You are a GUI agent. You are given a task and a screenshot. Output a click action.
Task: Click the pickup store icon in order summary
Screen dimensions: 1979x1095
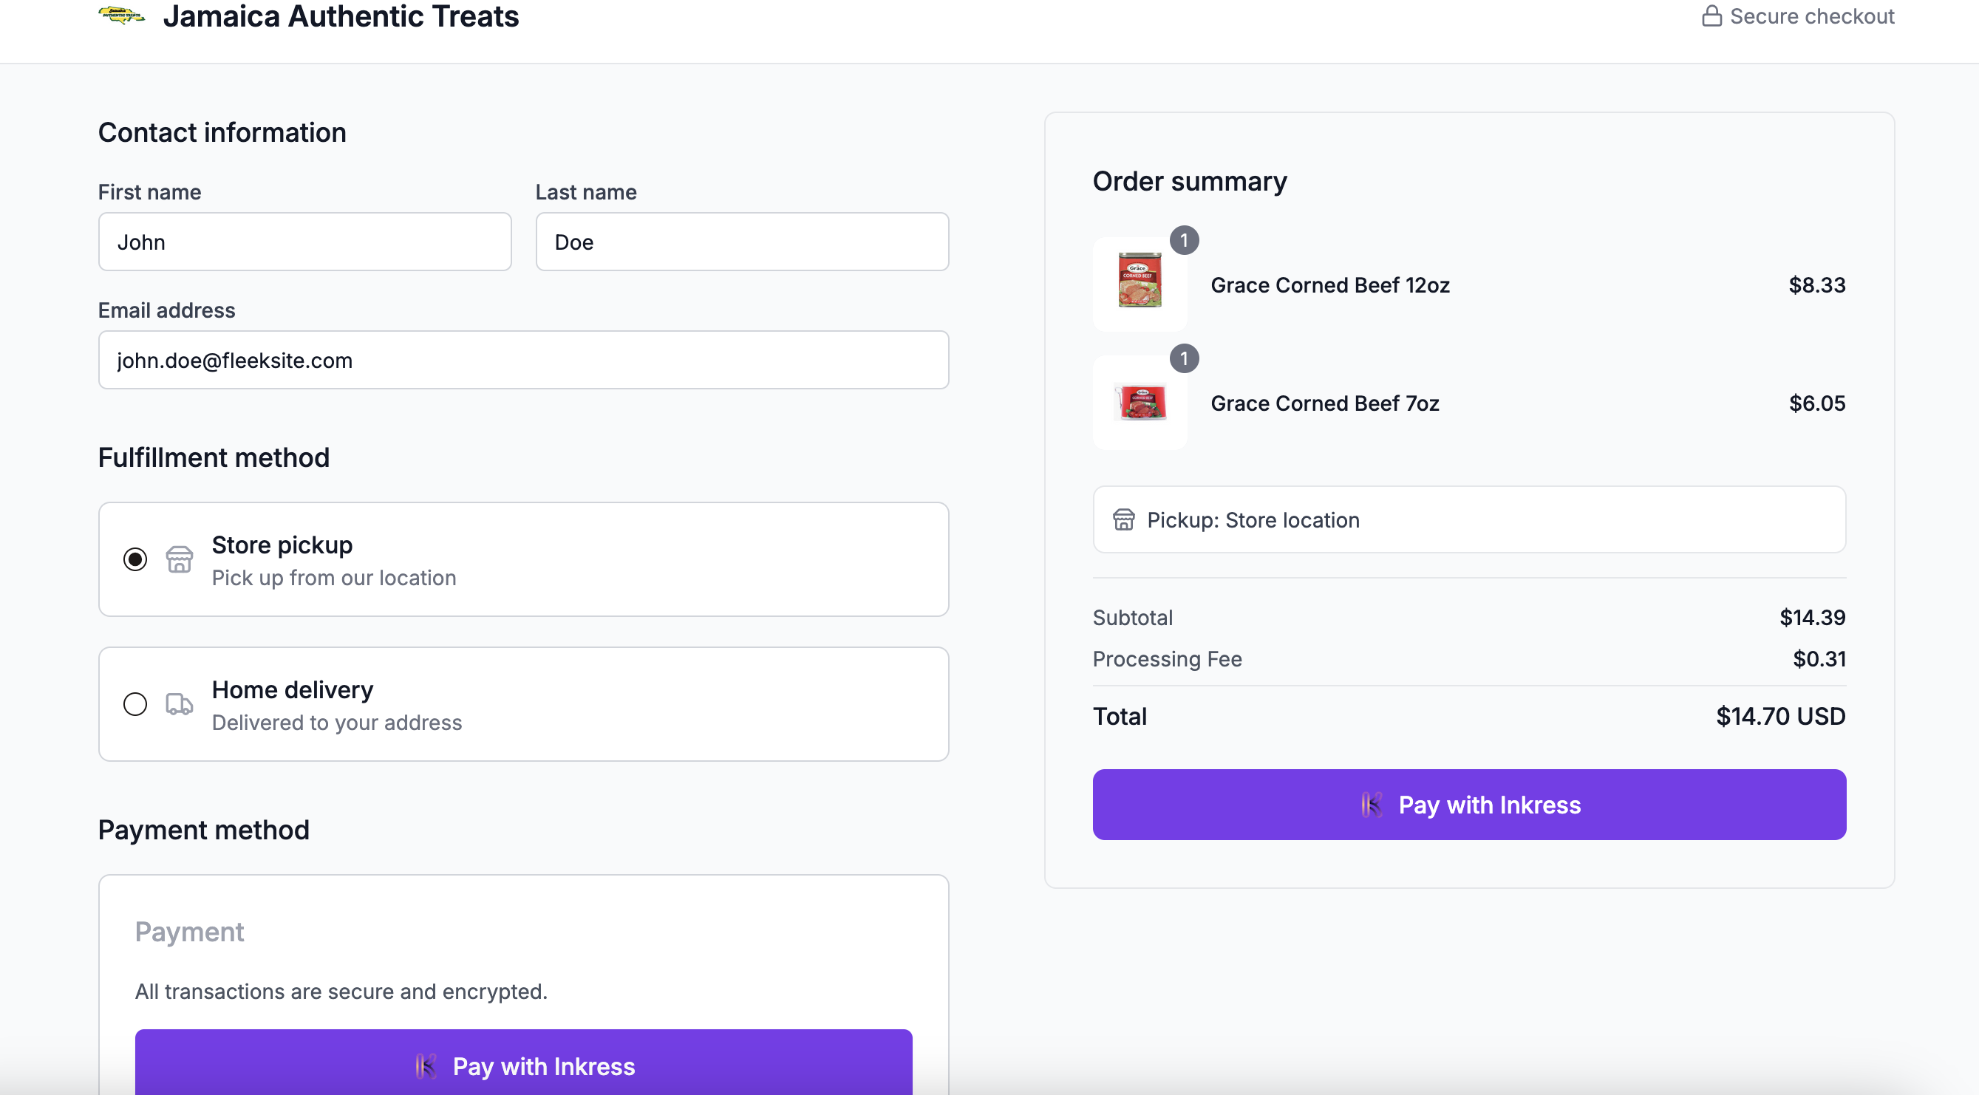click(1123, 520)
